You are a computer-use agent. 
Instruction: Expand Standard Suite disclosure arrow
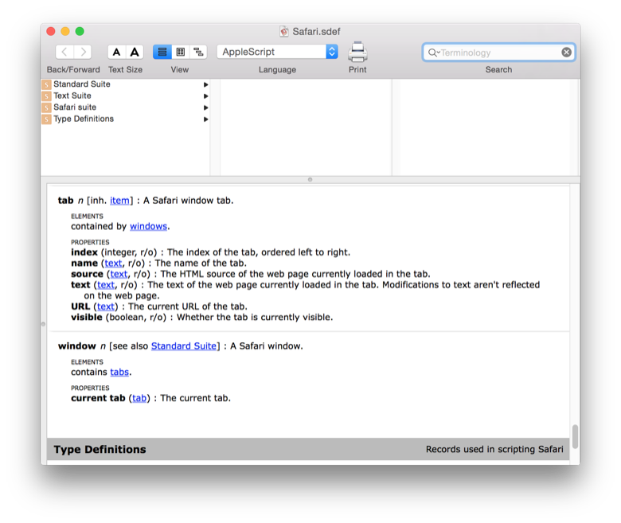pos(205,84)
